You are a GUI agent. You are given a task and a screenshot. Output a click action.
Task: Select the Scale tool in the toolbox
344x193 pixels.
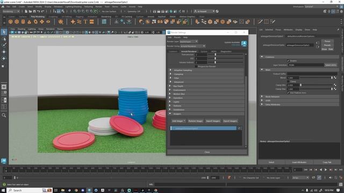4,66
